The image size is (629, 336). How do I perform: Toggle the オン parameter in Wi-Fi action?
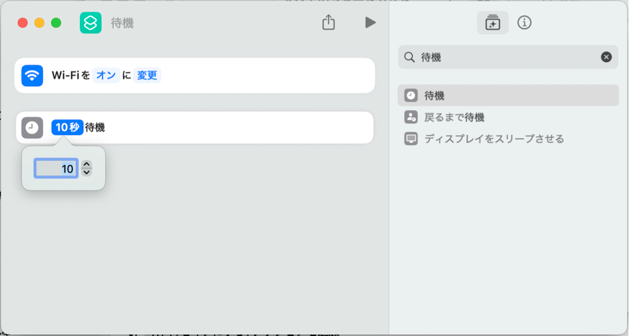tap(106, 76)
